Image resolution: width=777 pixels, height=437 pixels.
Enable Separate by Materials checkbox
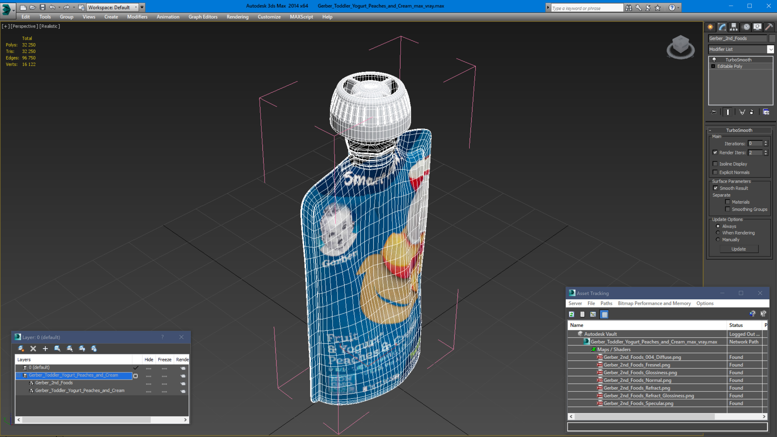coord(728,202)
